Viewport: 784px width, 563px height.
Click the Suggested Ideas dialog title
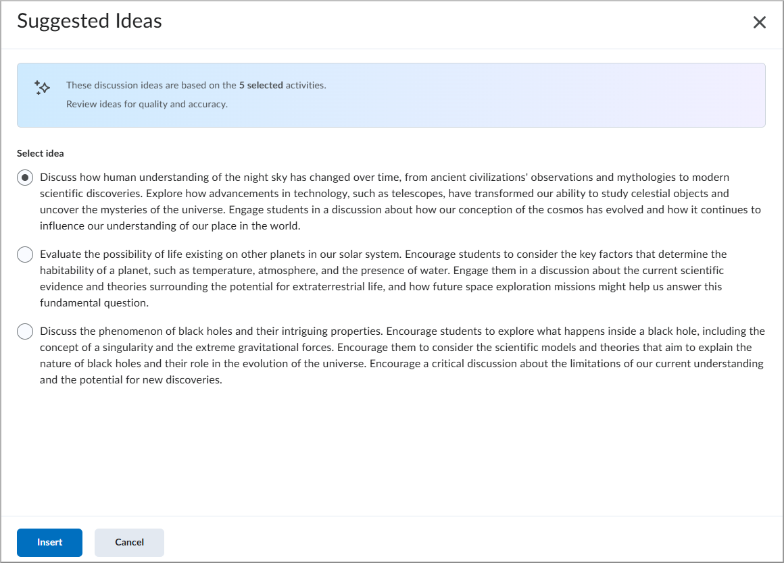coord(89,21)
